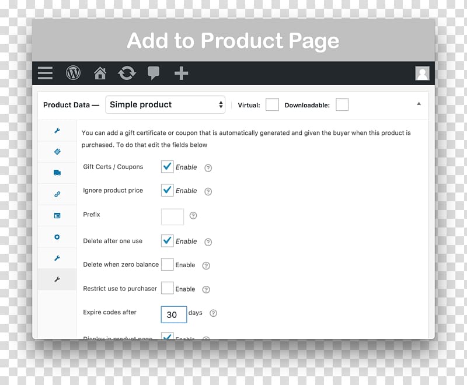Open help for Restrict use to purchaser
This screenshot has width=467, height=385.
click(206, 289)
